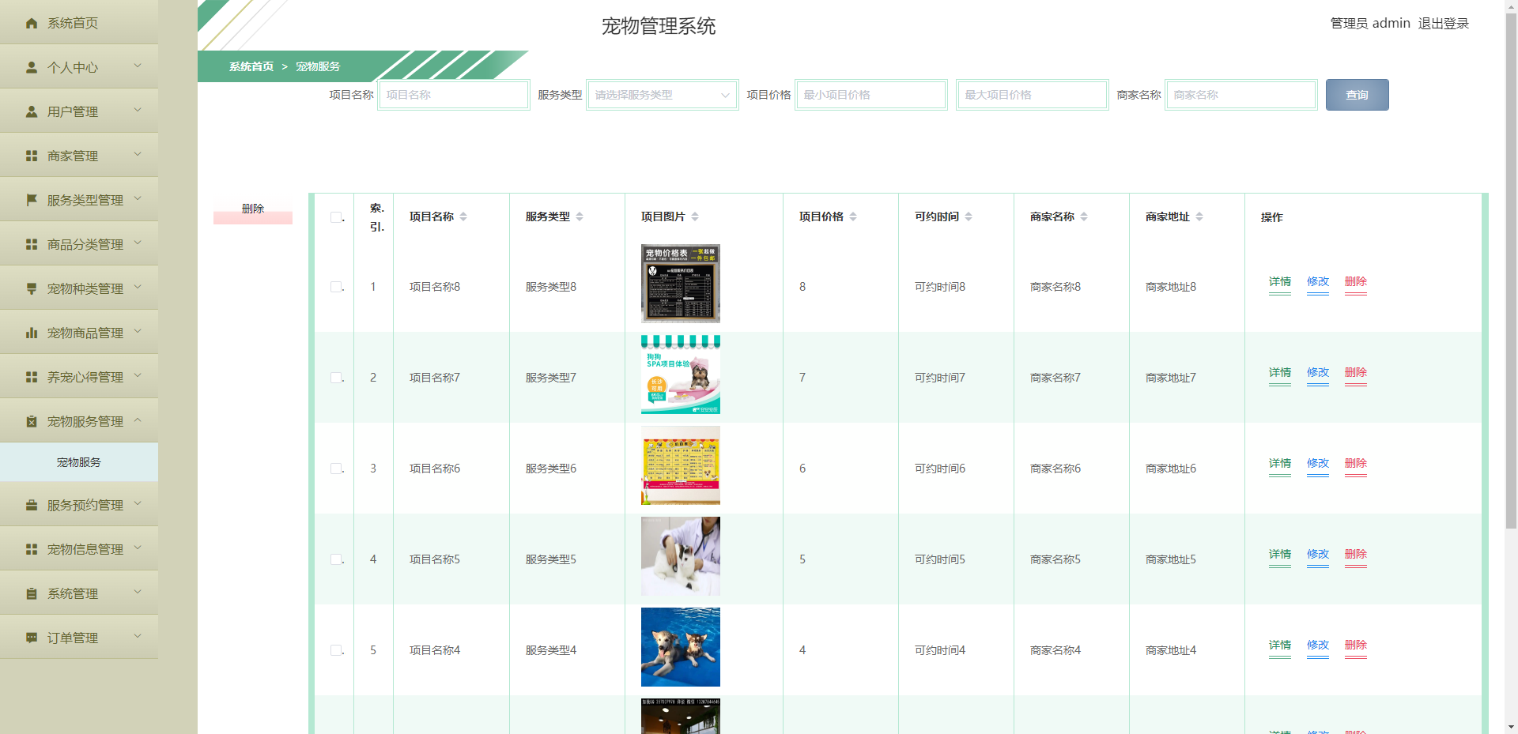This screenshot has height=734, width=1518.
Task: Click the 项目价格 column sort arrows
Action: click(853, 216)
